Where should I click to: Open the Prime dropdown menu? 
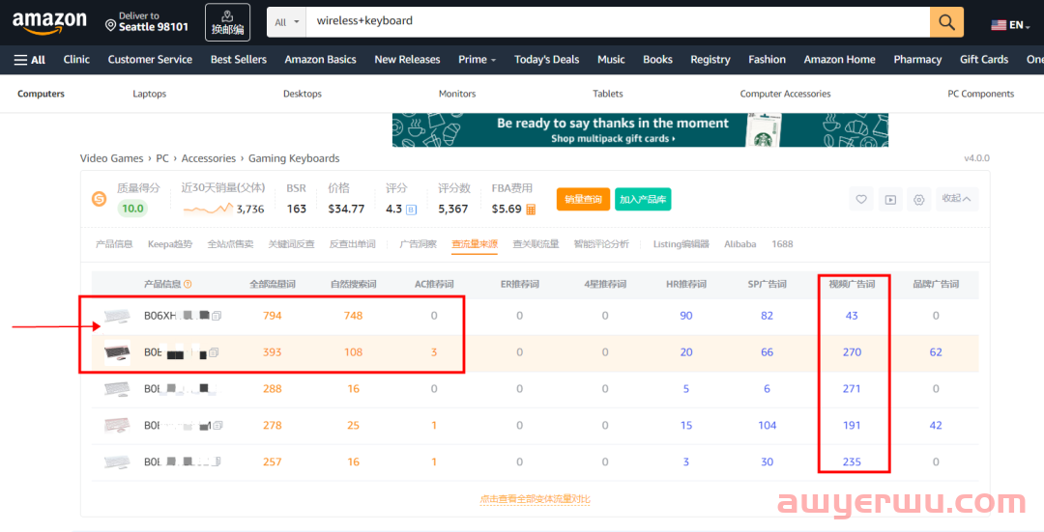477,60
